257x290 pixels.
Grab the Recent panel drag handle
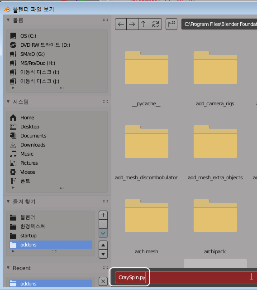pos(105,268)
